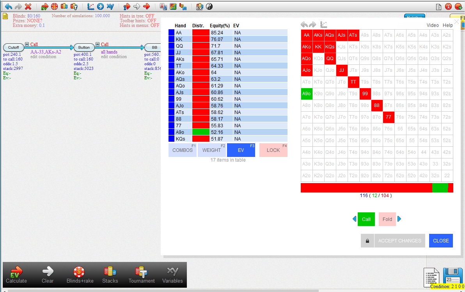
Task: Click the white arrow toolbar icon
Action: click(x=137, y=6)
